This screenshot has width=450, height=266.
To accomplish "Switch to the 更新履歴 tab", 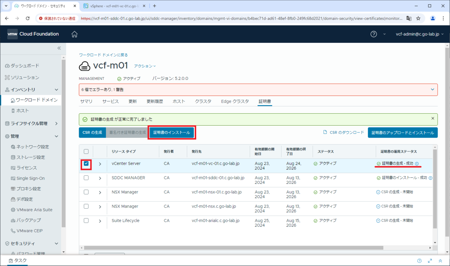I will (x=154, y=101).
